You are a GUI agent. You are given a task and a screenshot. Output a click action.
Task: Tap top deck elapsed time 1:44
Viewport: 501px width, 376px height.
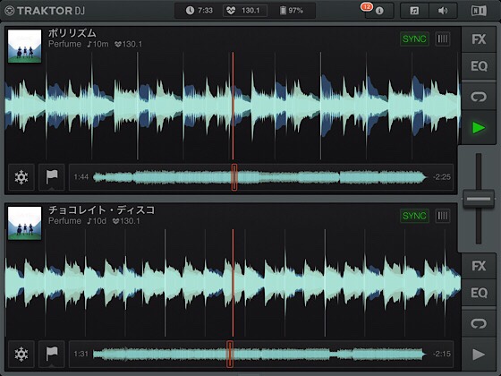click(81, 177)
